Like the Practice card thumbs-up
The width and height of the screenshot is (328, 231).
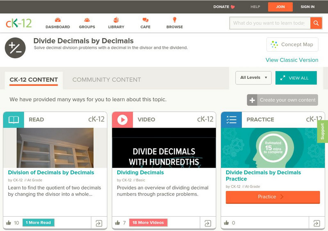tap(226, 223)
